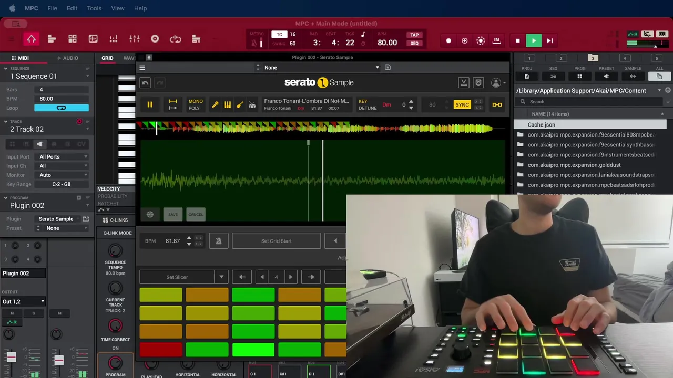The height and width of the screenshot is (378, 673).
Task: Select the Serato drums icon
Action: coord(252,104)
